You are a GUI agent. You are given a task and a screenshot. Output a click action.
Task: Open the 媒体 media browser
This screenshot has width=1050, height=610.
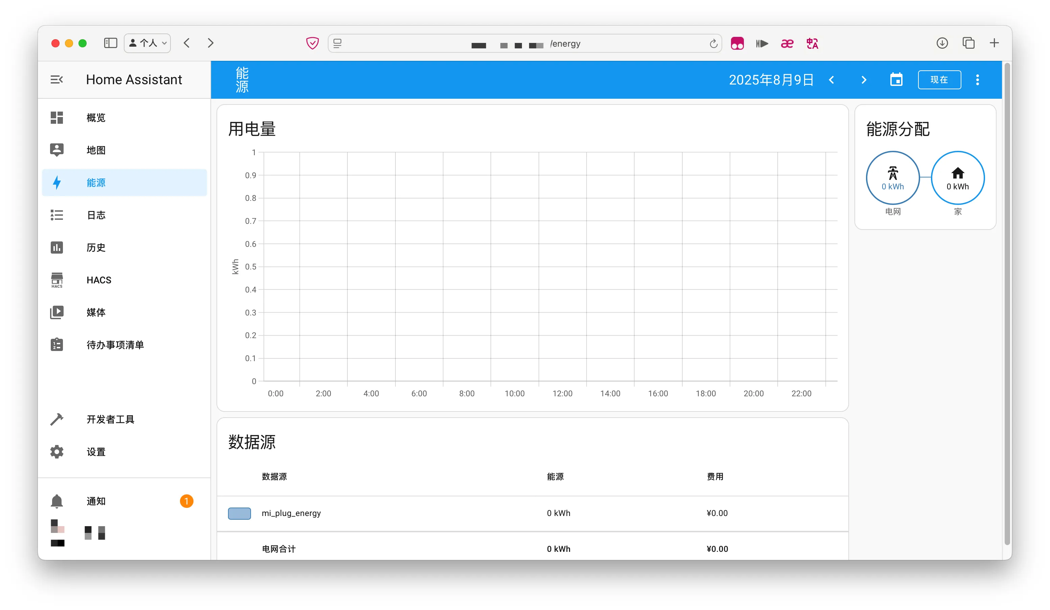pyautogui.click(x=124, y=313)
